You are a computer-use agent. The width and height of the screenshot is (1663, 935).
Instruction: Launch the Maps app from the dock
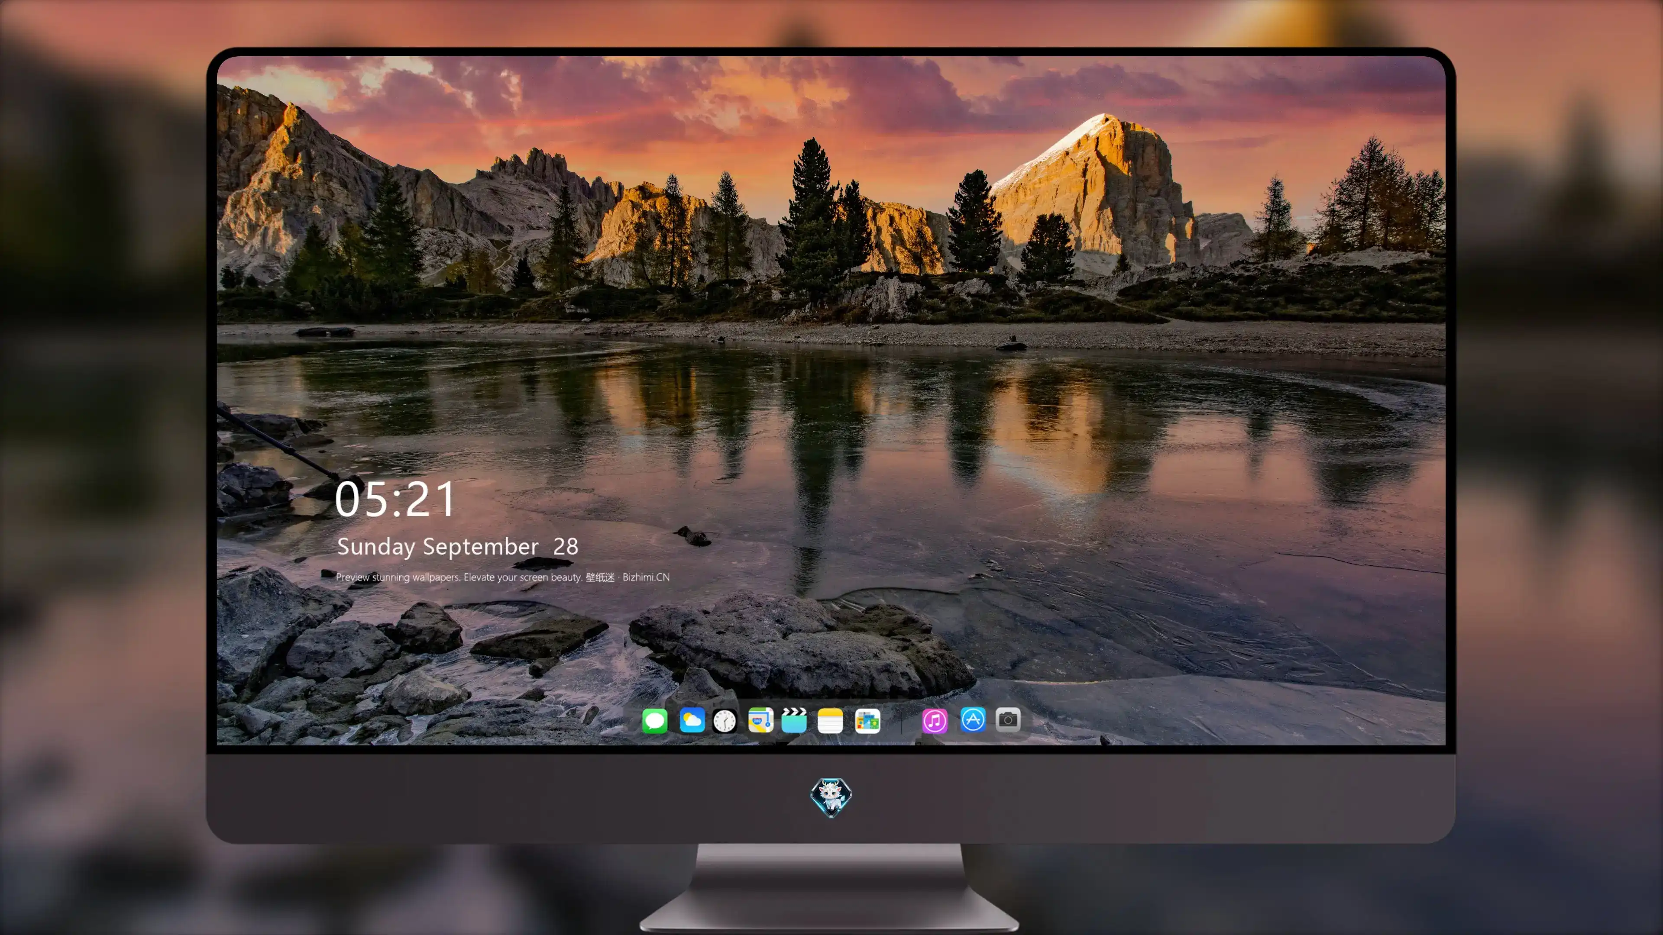760,720
